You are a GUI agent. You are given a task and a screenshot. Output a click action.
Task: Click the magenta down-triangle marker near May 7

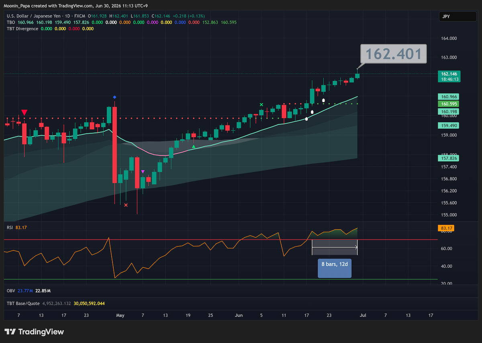point(143,172)
